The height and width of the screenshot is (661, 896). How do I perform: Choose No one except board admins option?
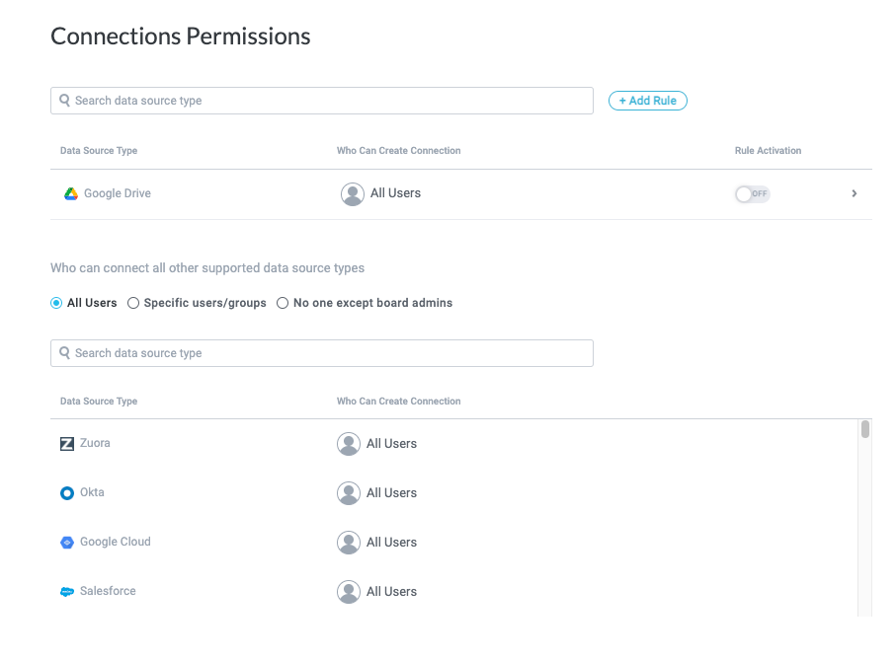tap(282, 303)
